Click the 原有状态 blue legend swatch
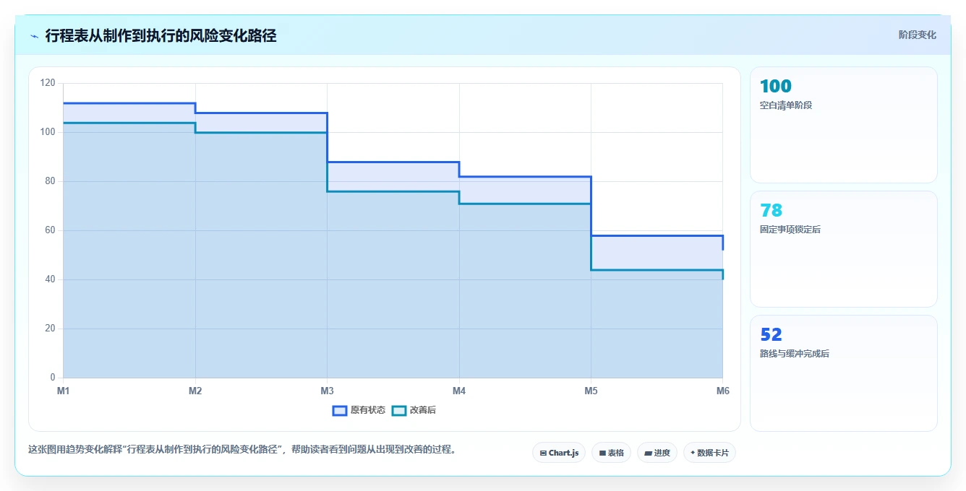 click(340, 410)
